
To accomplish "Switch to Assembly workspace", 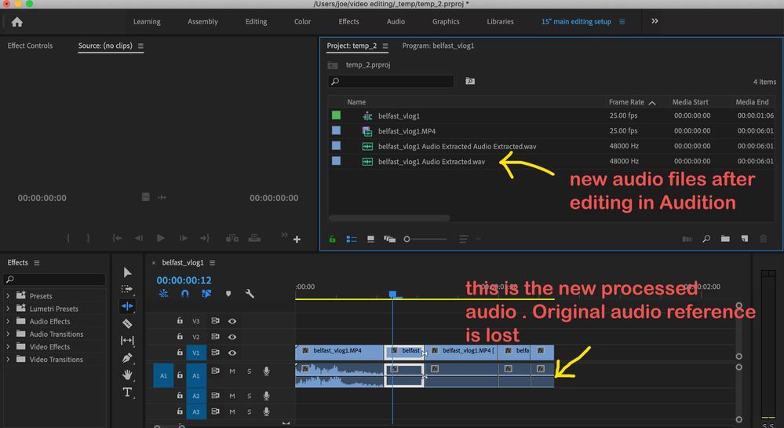I will click(x=202, y=21).
